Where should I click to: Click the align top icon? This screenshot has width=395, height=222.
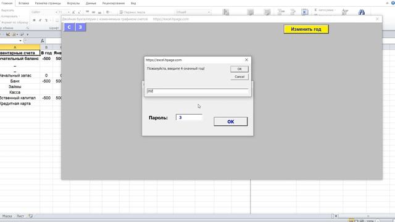coord(88,12)
